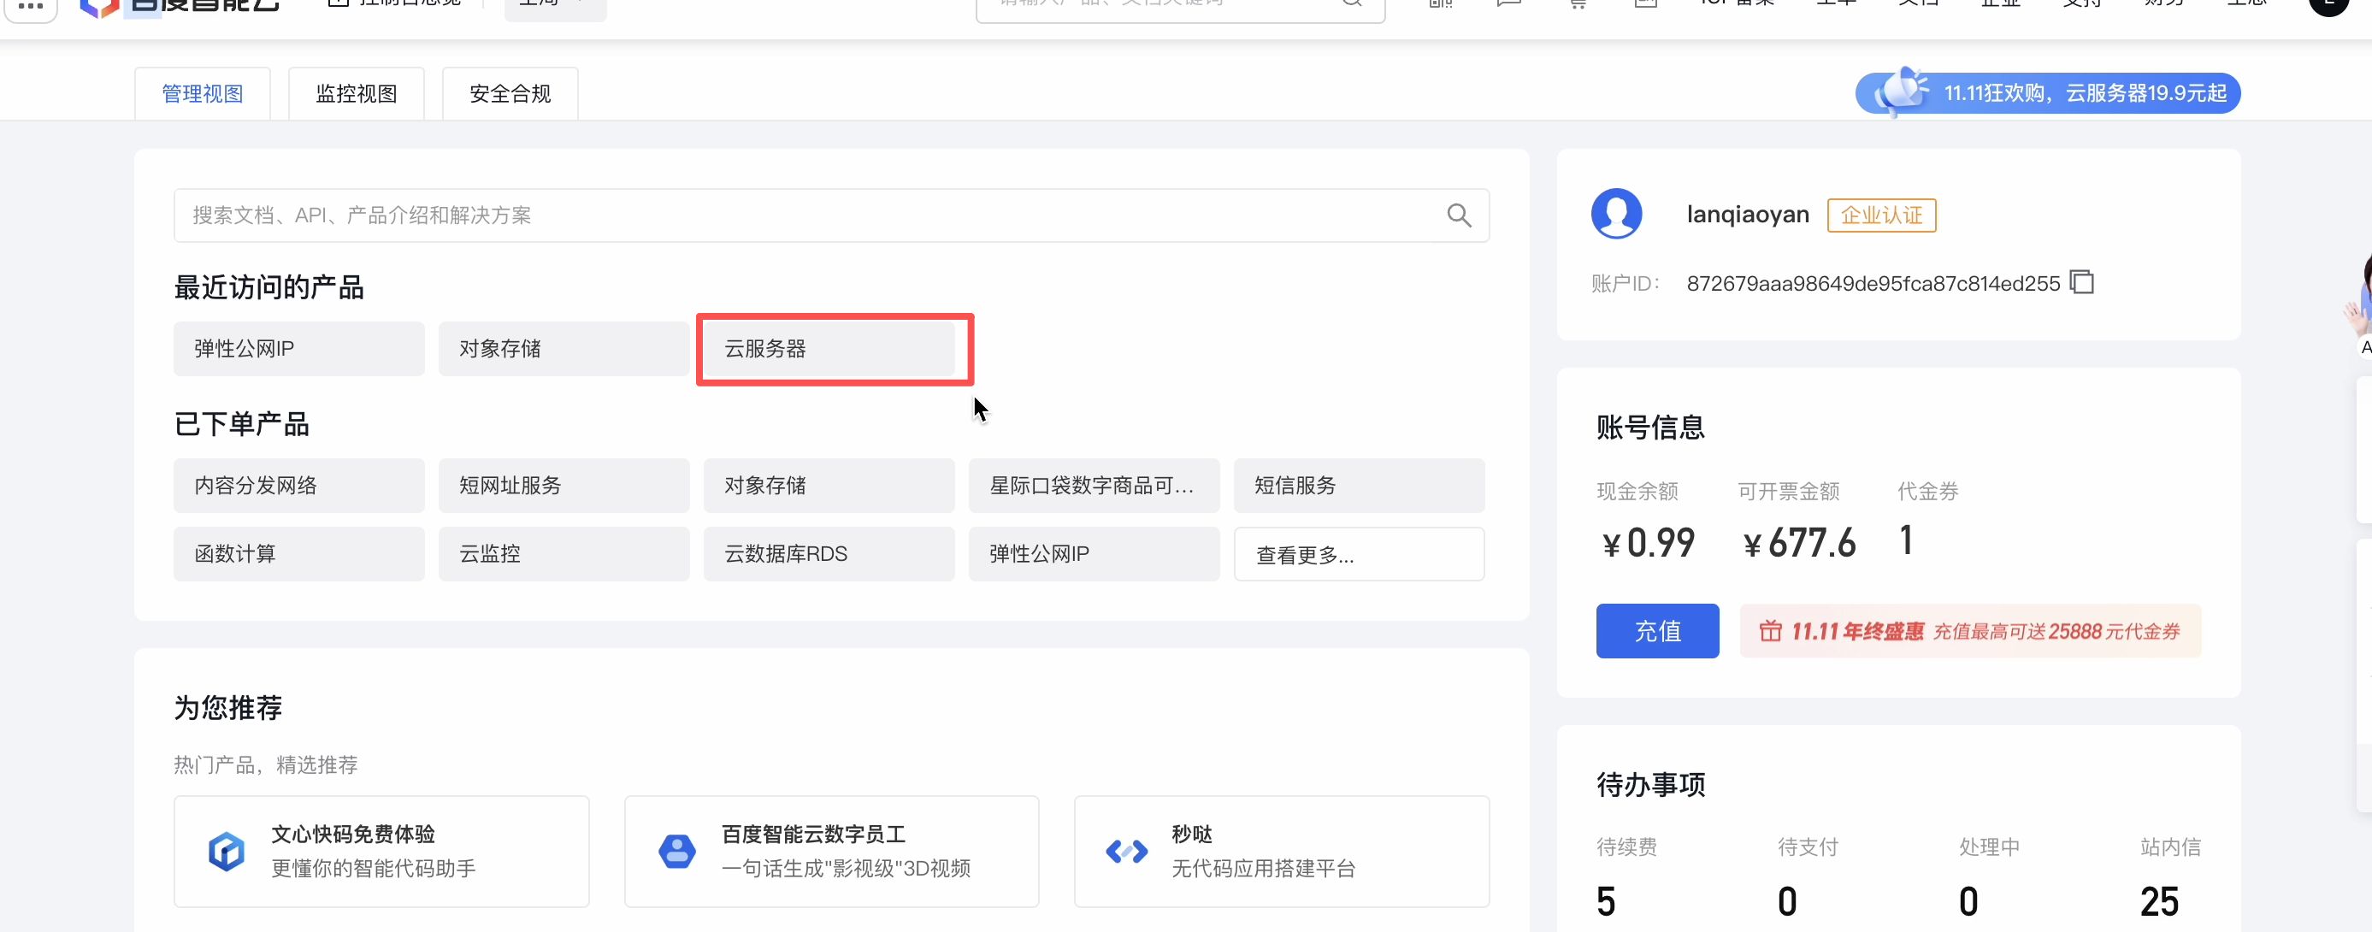View the 25 站内信 messages
The height and width of the screenshot is (932, 2372).
(2158, 900)
